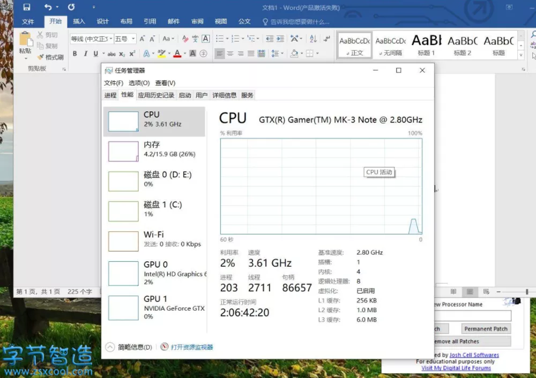Open the change case Aa menu
Viewport: 536px width, 378px height.
coord(168,39)
